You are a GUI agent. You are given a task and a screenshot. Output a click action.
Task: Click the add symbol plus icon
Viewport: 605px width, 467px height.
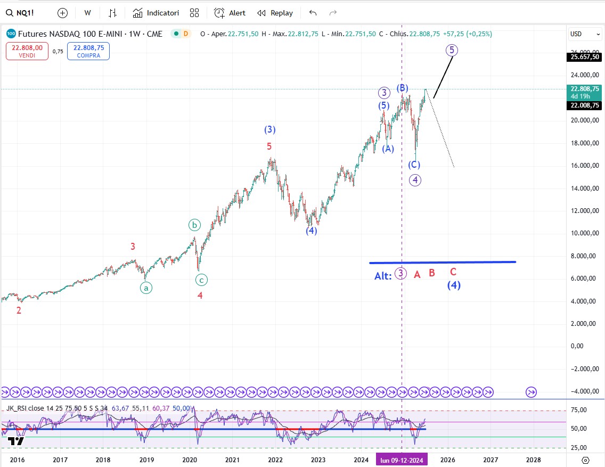(x=62, y=13)
